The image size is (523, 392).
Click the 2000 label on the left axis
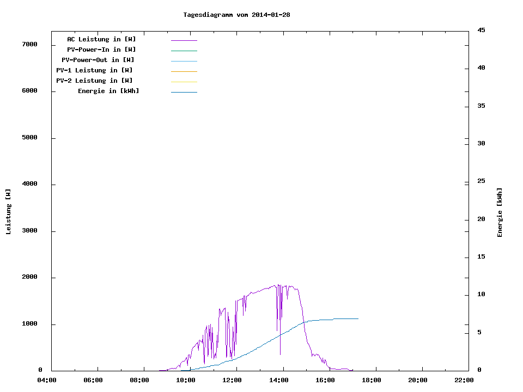(x=29, y=278)
